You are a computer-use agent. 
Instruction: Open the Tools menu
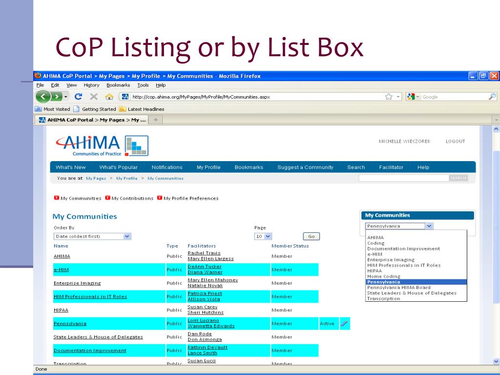click(x=143, y=85)
